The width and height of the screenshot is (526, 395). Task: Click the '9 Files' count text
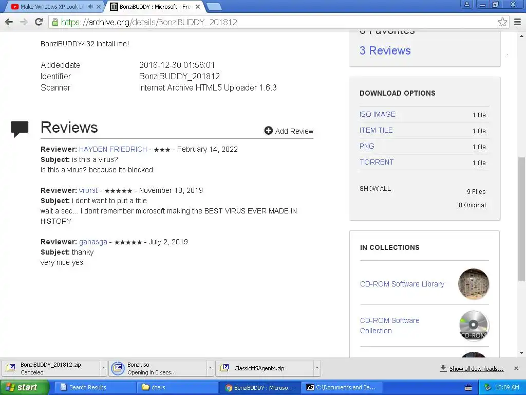(x=476, y=191)
